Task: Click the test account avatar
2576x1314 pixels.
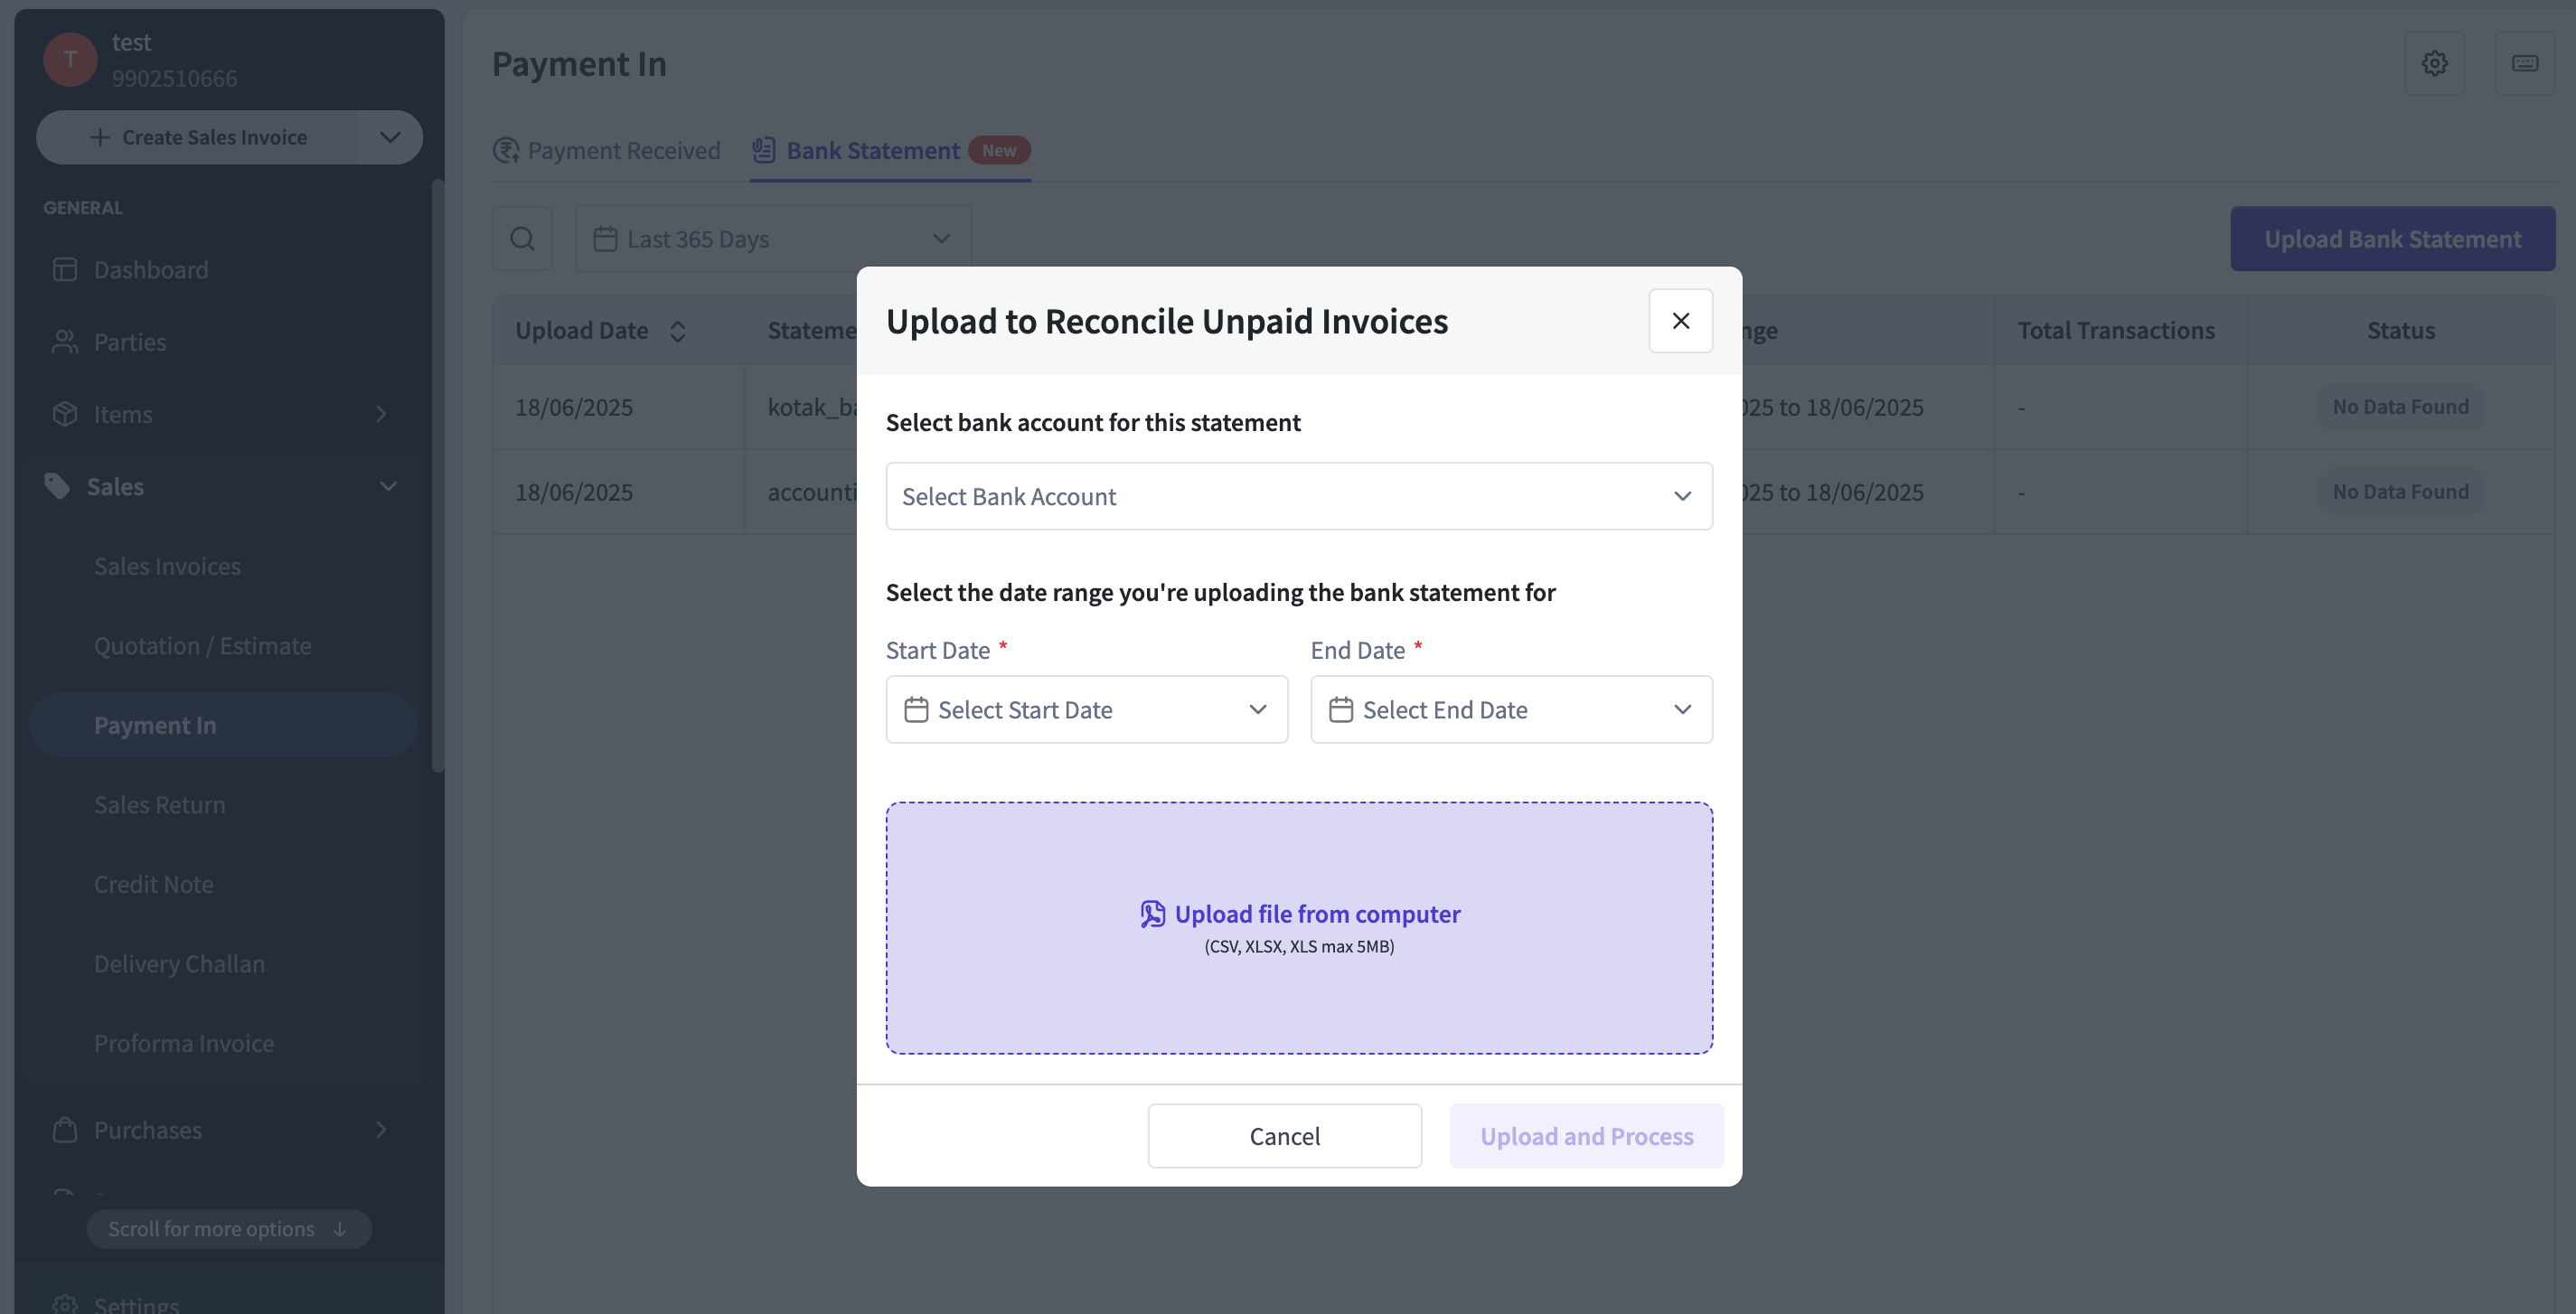Action: click(x=70, y=59)
